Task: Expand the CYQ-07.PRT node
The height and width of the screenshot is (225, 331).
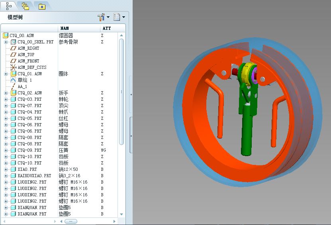Action: [x=6, y=106]
